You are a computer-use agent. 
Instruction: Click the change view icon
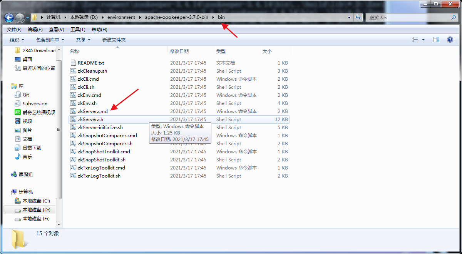(415, 40)
